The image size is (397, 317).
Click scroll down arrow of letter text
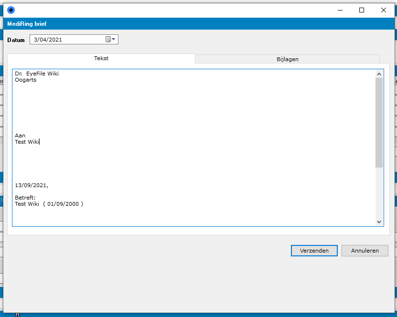(x=379, y=222)
